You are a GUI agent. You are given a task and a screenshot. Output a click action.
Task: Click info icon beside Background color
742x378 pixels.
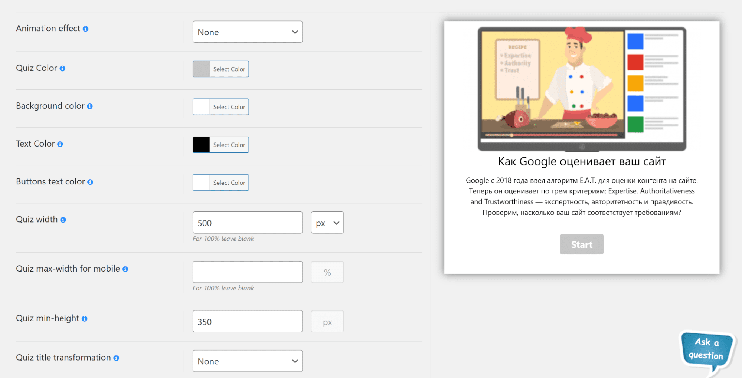[90, 106]
